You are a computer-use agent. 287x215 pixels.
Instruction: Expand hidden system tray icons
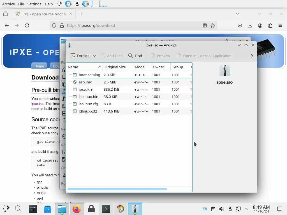click(x=246, y=209)
